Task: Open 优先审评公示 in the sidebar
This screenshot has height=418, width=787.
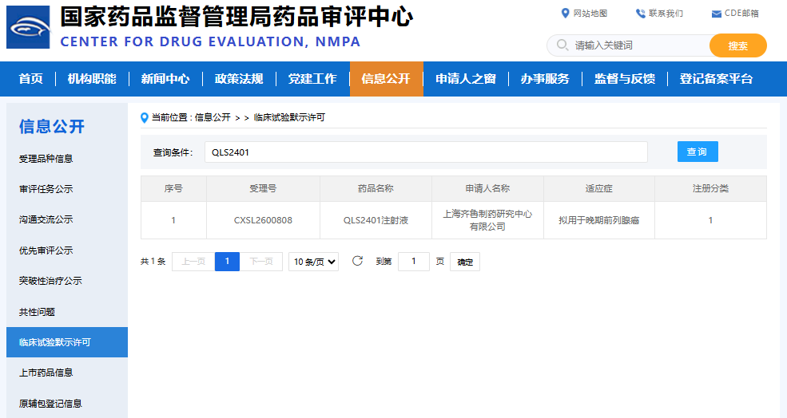Action: click(46, 250)
